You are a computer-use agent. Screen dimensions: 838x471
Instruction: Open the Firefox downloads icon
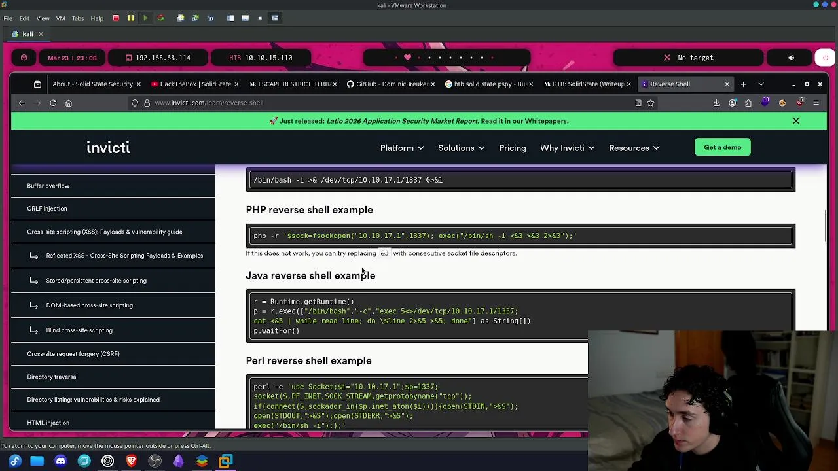(x=716, y=103)
